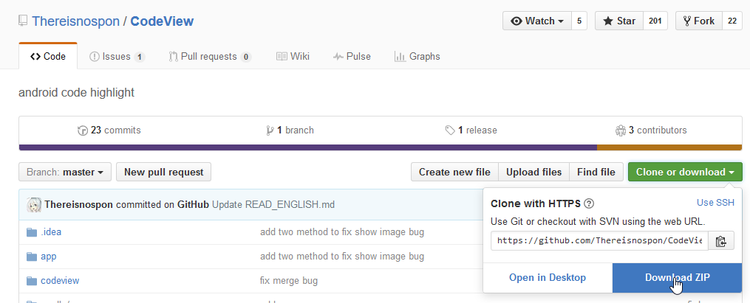
Task: Click the Thereisnospon committer avatar
Action: (34, 204)
